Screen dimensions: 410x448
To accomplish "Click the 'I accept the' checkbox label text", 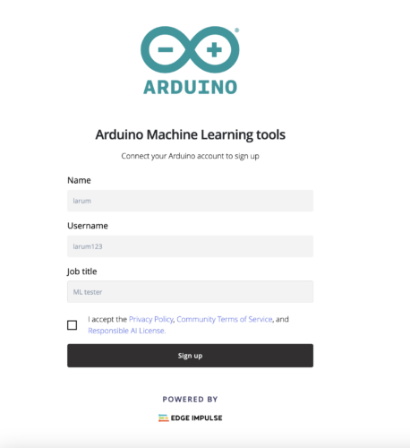I will 107,319.
